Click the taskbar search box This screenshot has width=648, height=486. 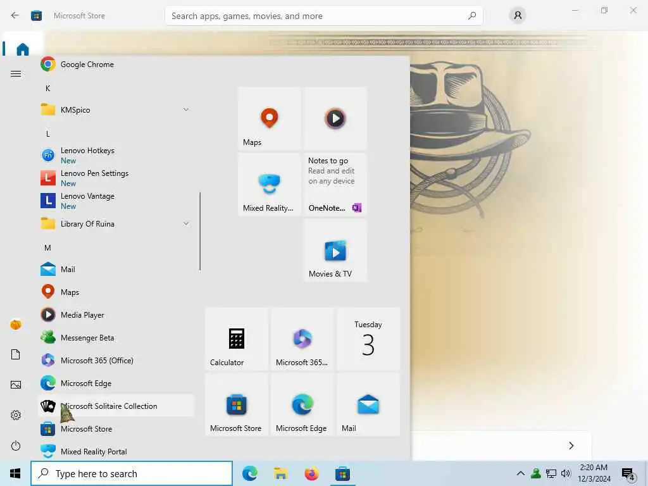click(132, 473)
